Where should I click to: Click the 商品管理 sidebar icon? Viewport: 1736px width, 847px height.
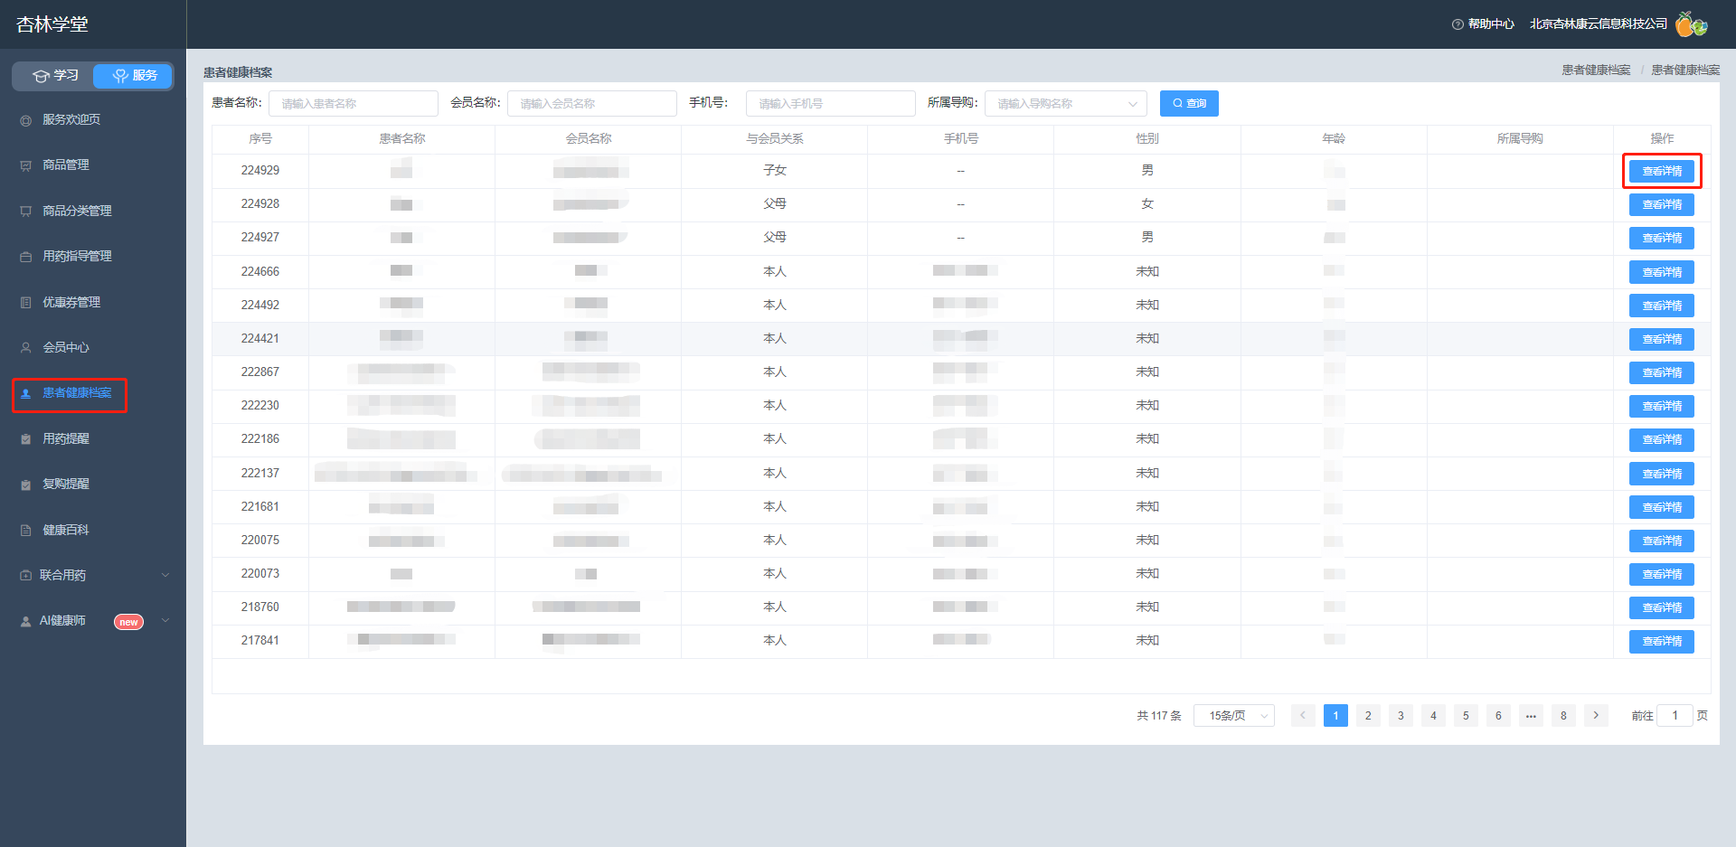coord(25,165)
